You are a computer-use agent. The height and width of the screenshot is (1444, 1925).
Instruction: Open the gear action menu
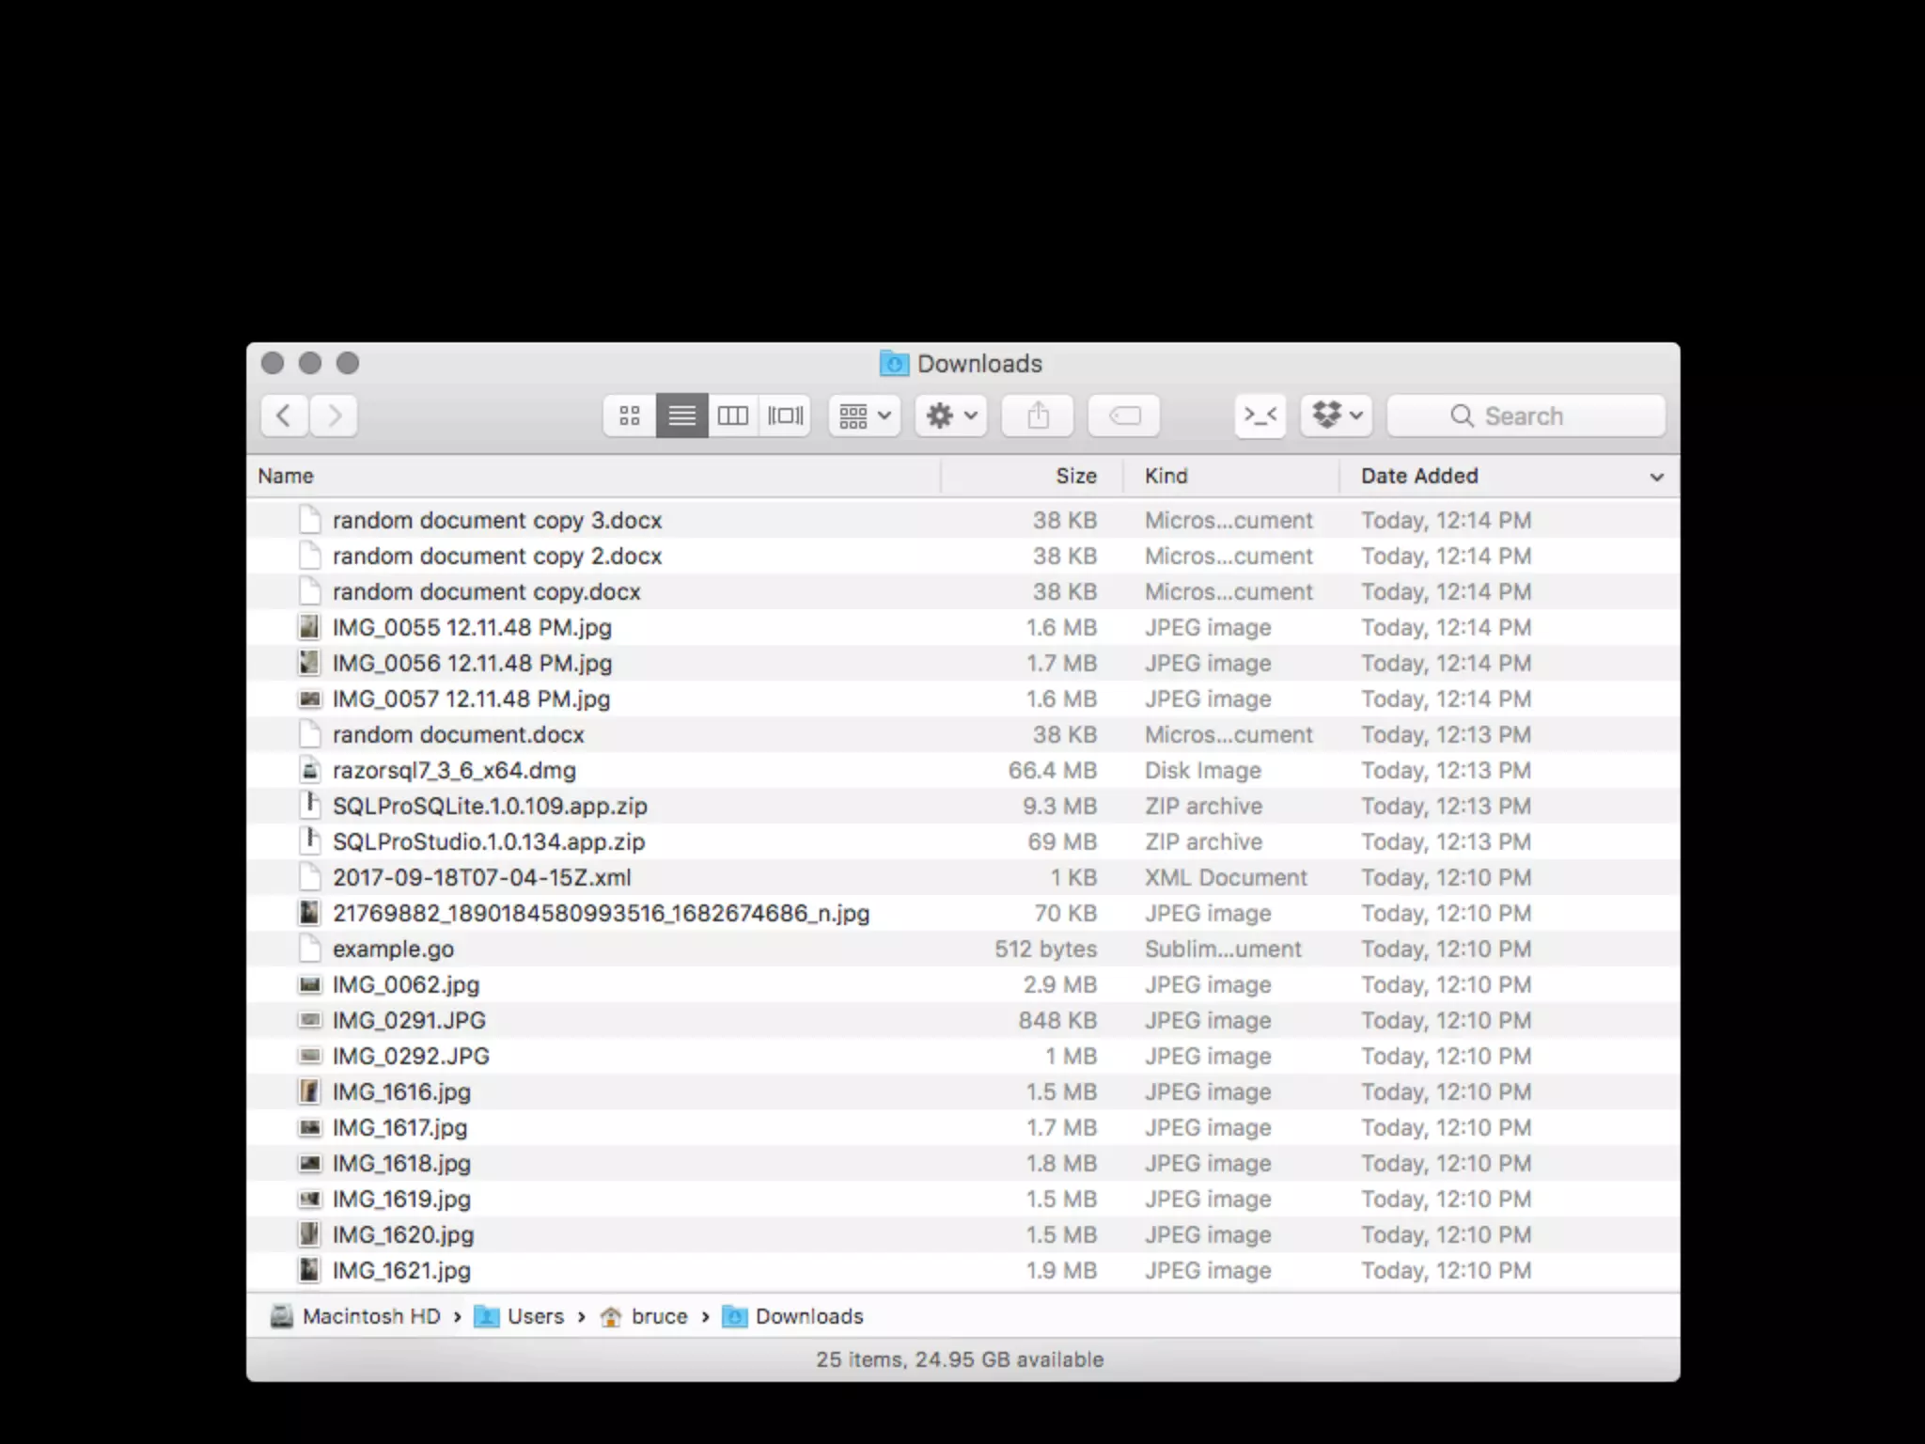click(x=951, y=416)
